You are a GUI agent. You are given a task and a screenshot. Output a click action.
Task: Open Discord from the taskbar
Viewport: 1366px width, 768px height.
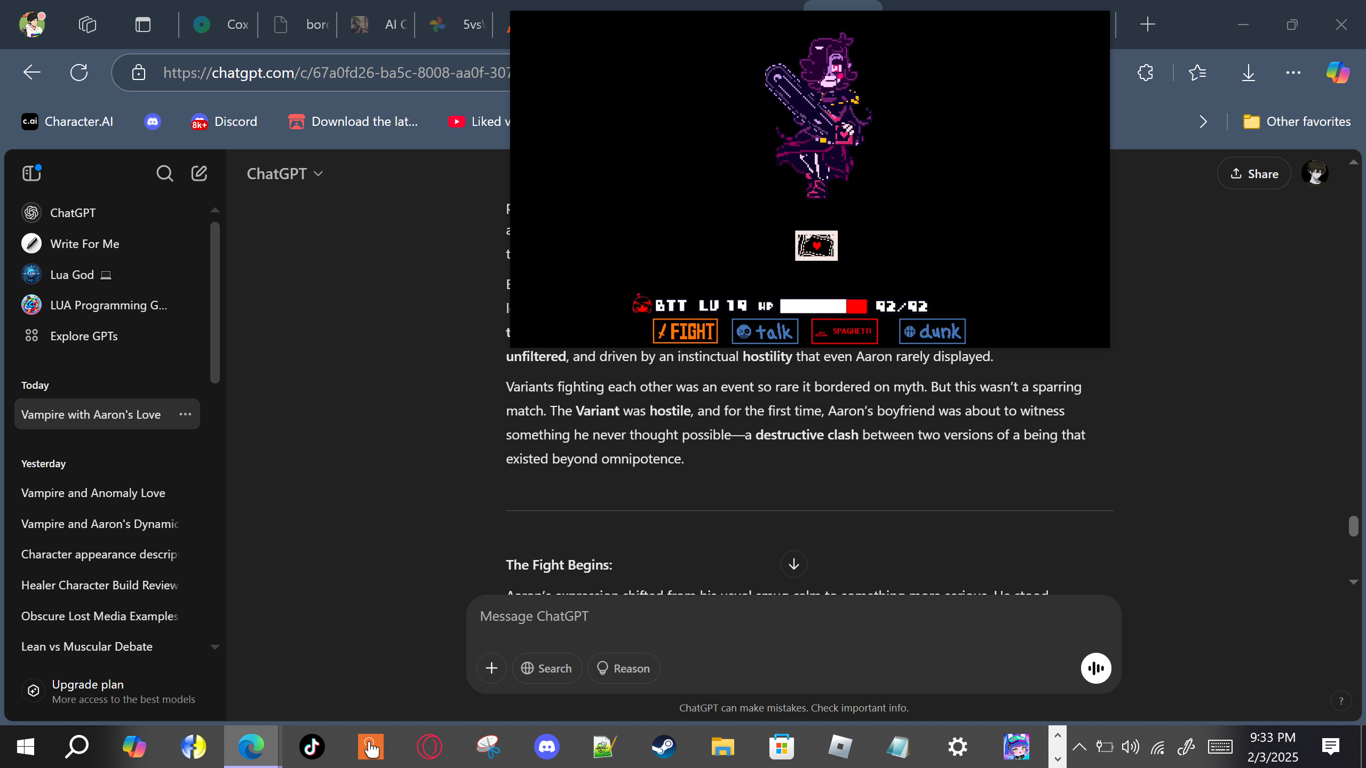point(547,747)
